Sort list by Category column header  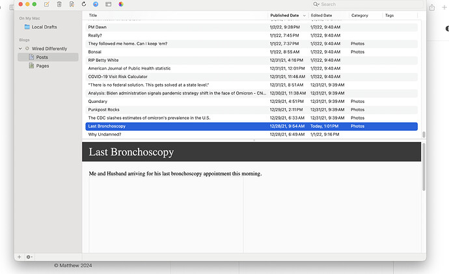tap(359, 15)
